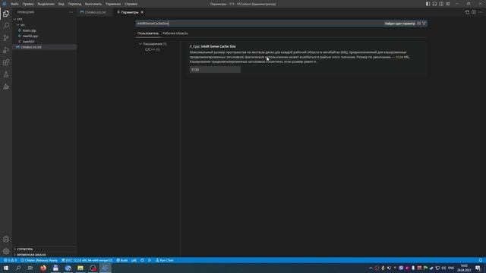The height and width of the screenshot is (273, 486).
Task: Select the GCC kit in status bar
Action: (87, 260)
